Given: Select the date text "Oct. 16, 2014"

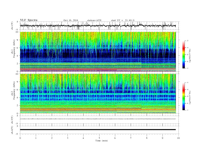Looking at the screenshot, I should pyautogui.click(x=71, y=20).
